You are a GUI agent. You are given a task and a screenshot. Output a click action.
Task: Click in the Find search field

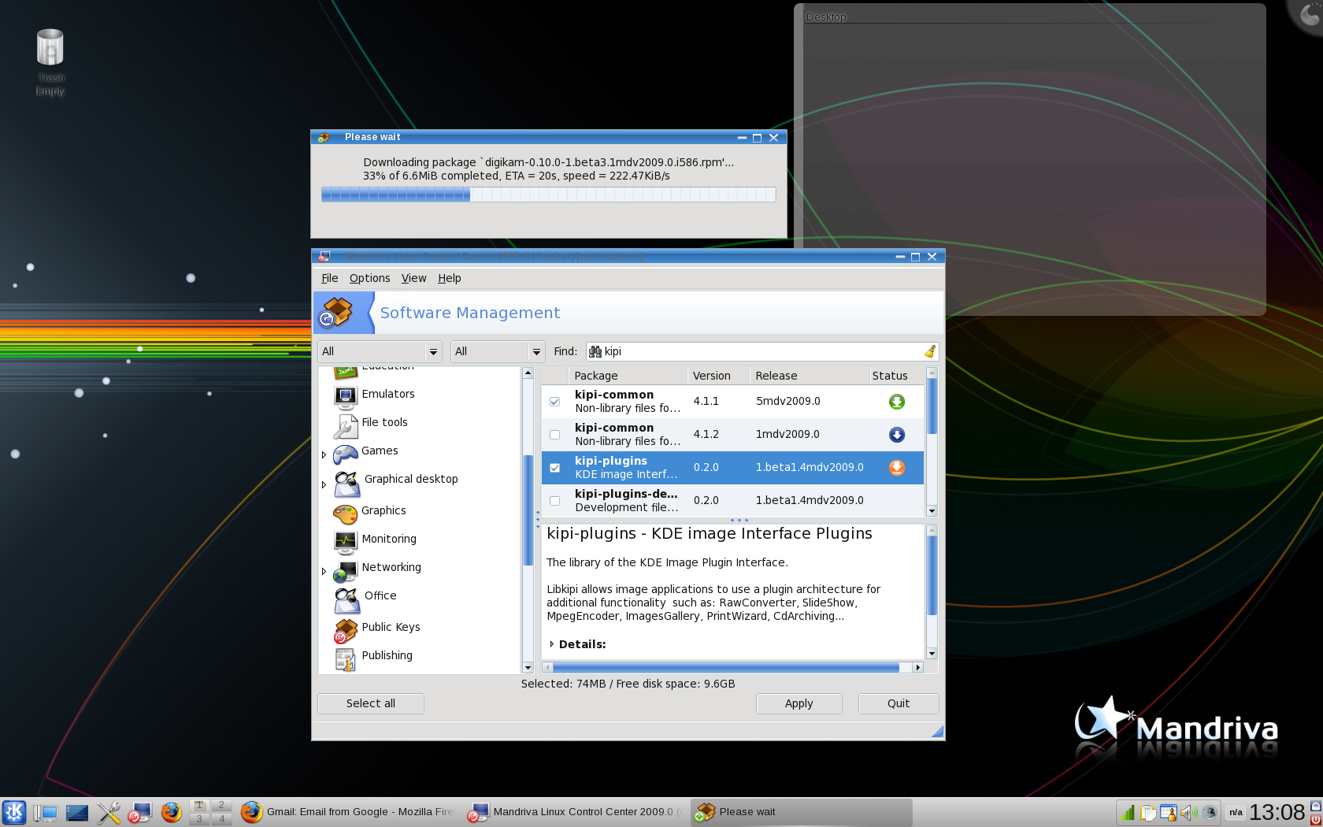pyautogui.click(x=762, y=351)
